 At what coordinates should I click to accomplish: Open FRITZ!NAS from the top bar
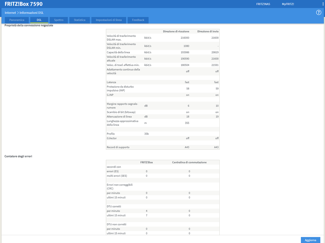click(263, 4)
